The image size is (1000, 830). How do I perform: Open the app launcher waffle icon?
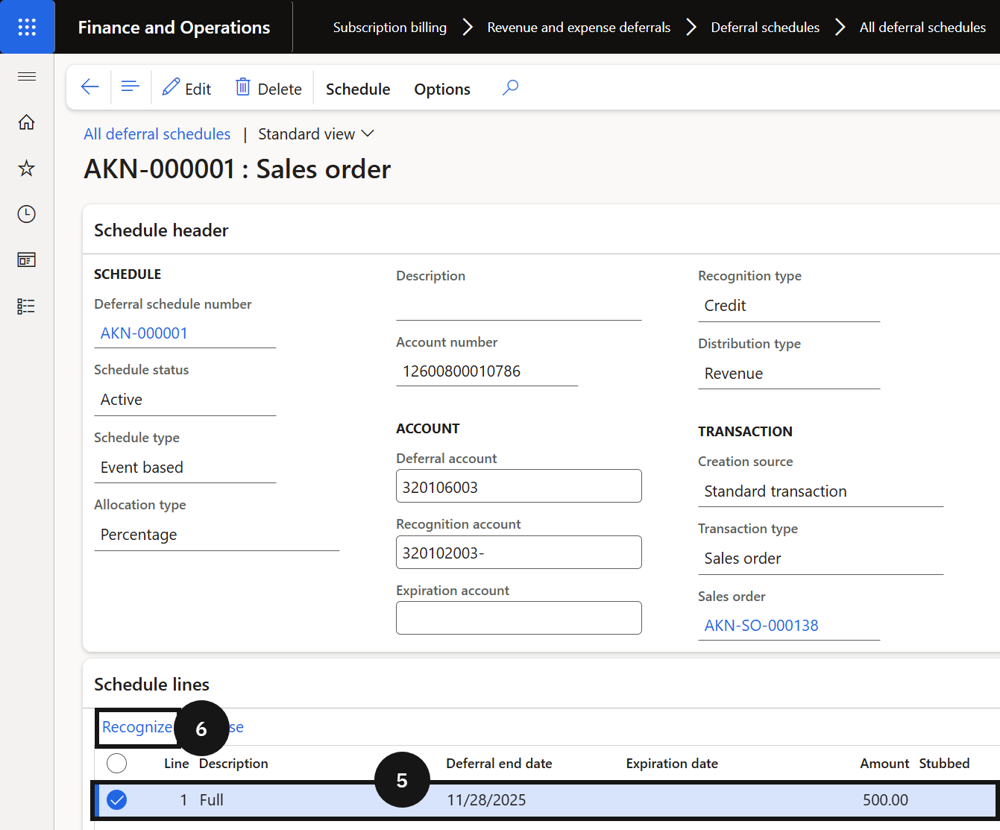[x=27, y=27]
